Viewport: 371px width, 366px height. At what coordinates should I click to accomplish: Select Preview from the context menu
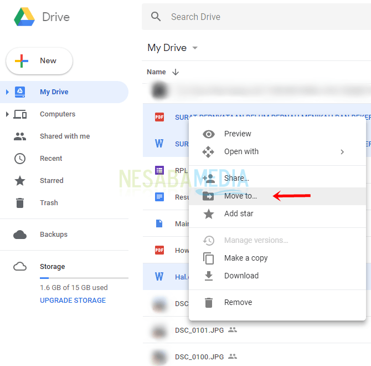277,134
